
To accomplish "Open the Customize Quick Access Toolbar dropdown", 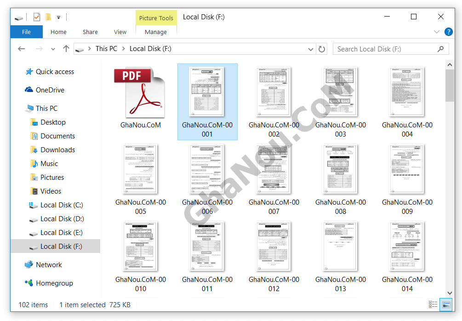I will coord(59,17).
